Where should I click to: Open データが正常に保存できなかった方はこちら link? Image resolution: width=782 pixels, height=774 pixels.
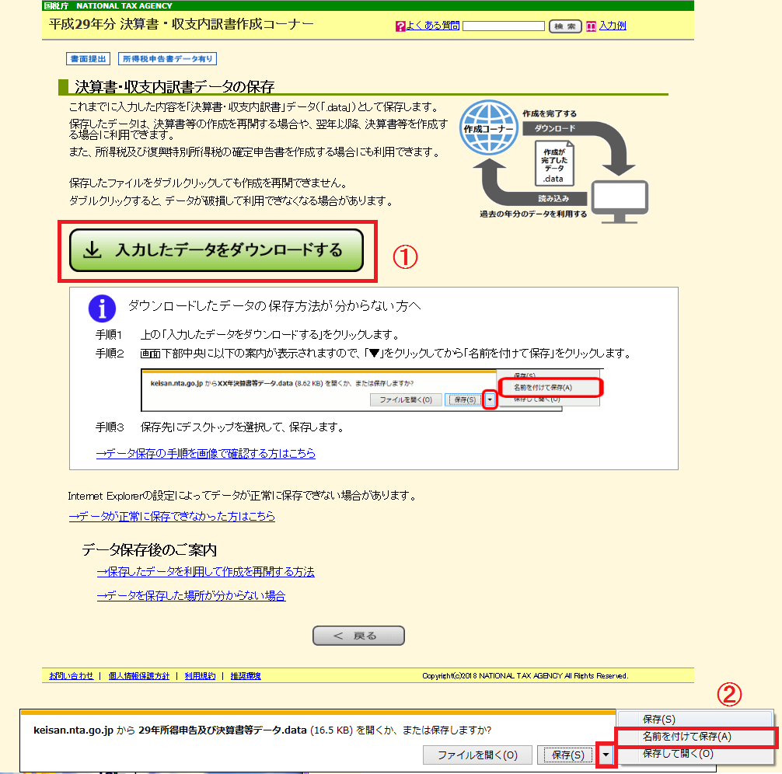click(x=172, y=516)
